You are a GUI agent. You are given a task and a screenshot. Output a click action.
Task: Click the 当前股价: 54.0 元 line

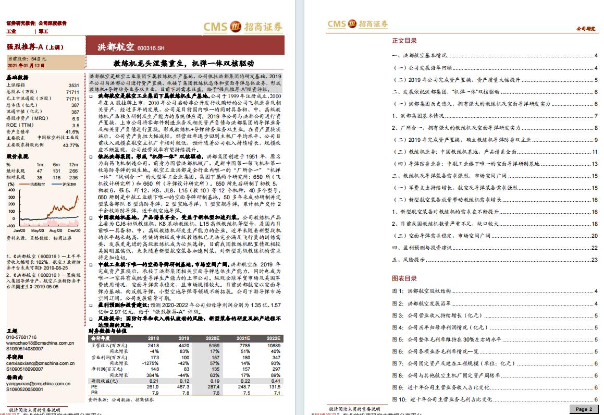(x=27, y=59)
